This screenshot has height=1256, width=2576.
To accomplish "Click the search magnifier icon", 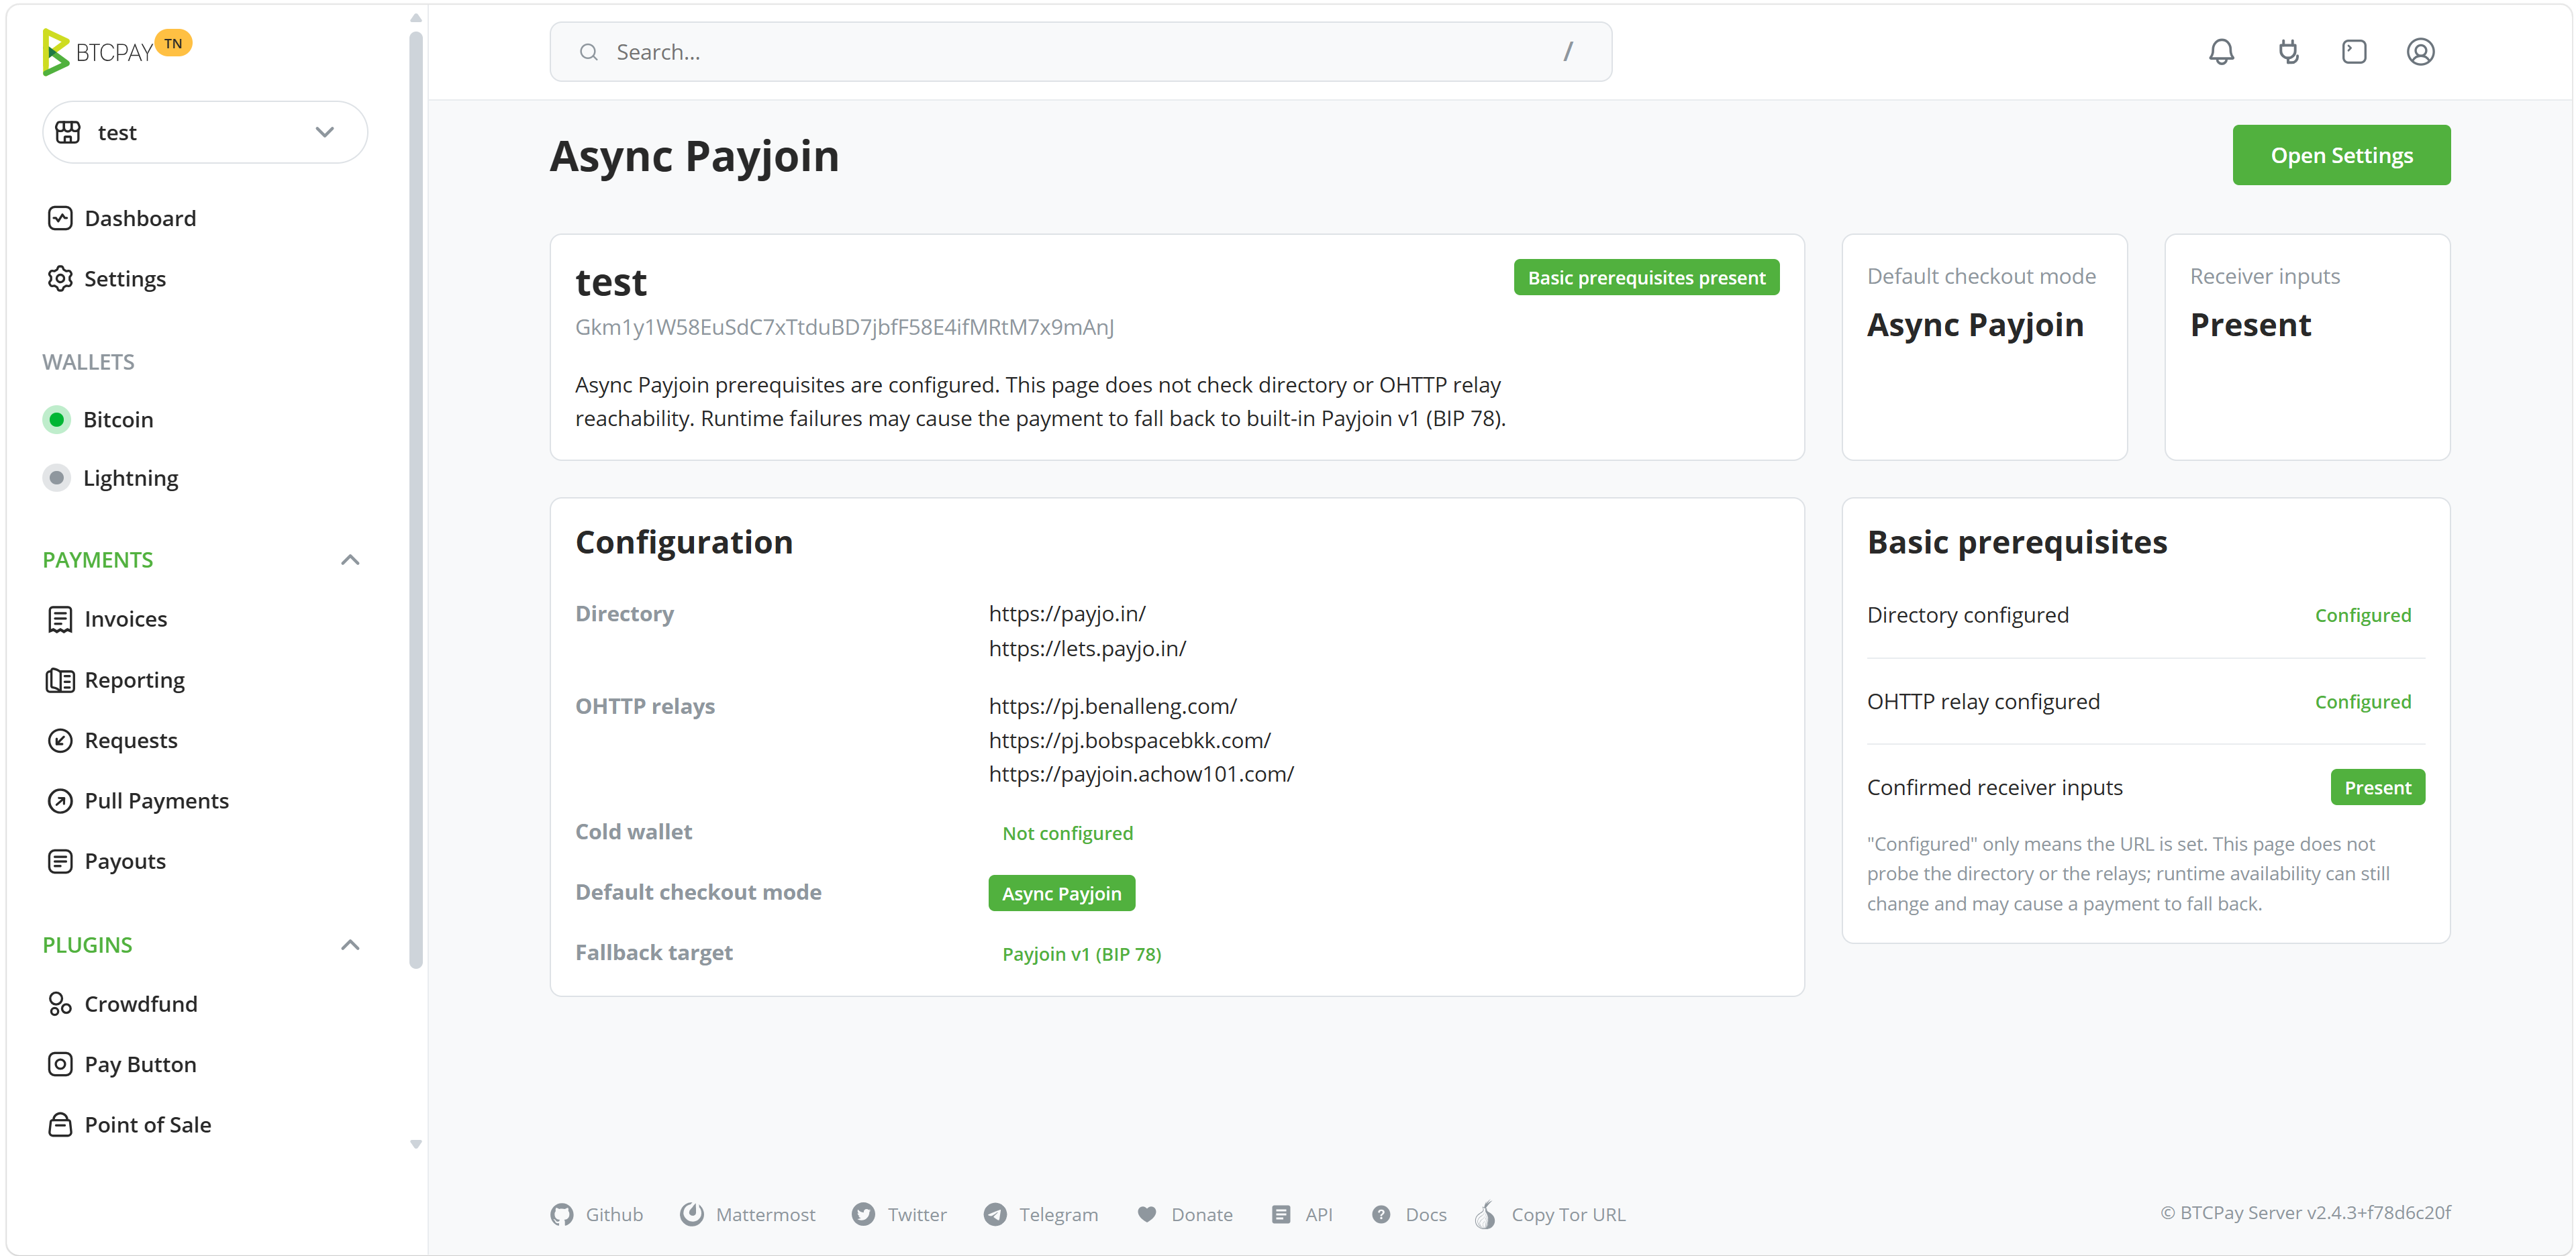I will [589, 52].
